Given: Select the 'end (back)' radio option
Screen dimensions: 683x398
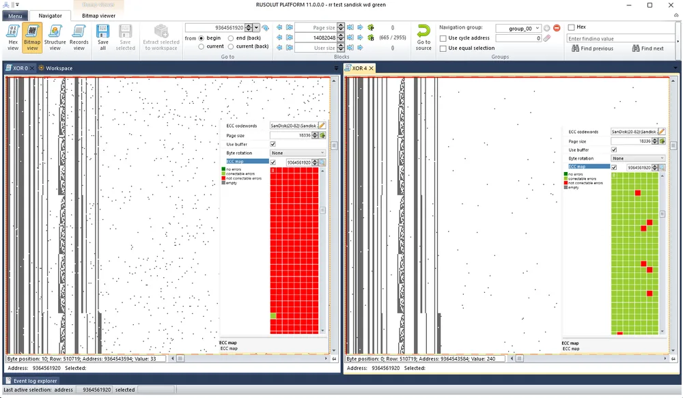Looking at the screenshot, I should (231, 38).
